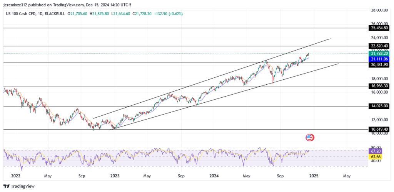Click the yellow 63.66 RSI average label
This screenshot has width=394, height=192.
click(375, 157)
